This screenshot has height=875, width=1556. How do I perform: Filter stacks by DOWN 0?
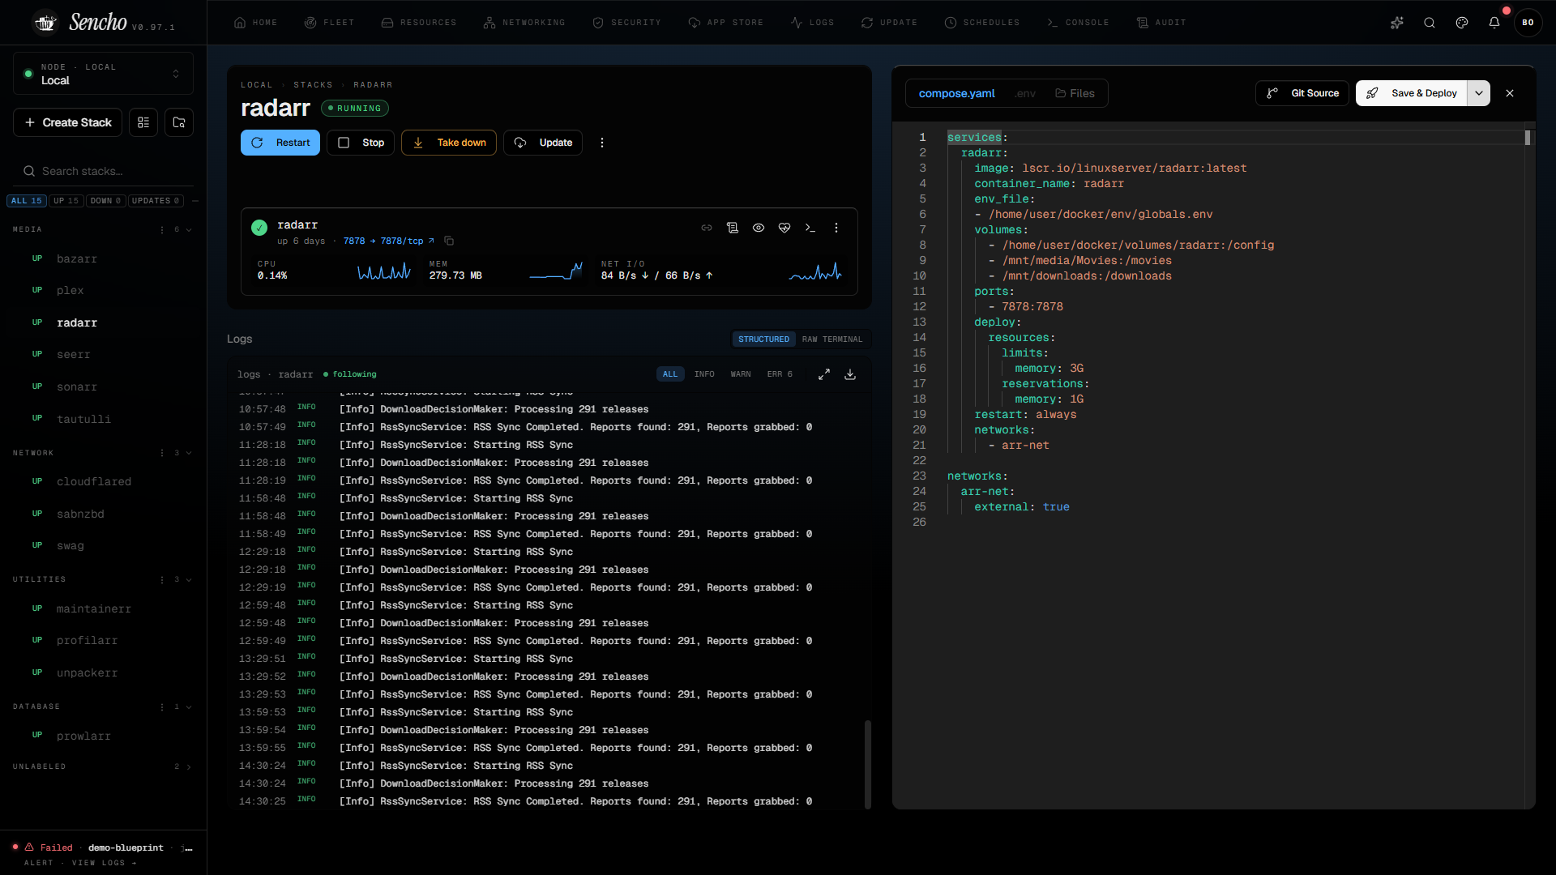click(105, 201)
